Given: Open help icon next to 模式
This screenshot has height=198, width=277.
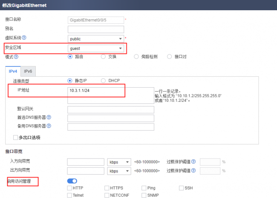Looking at the screenshot, I should [16, 57].
